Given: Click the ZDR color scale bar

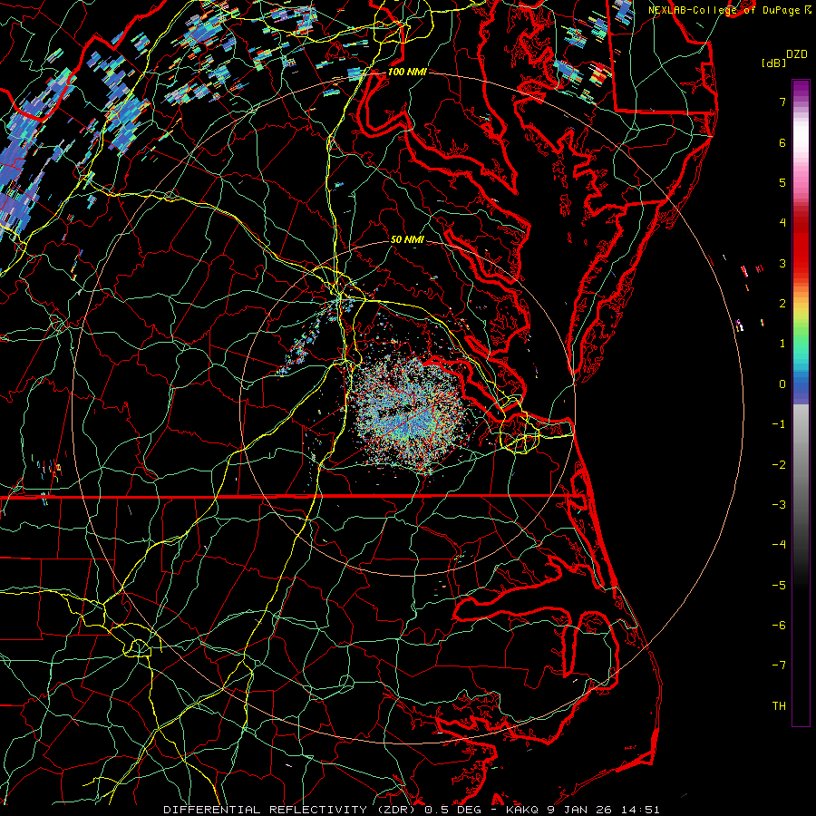Looking at the screenshot, I should [x=801, y=403].
